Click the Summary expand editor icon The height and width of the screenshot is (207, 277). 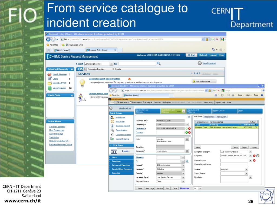(187, 151)
